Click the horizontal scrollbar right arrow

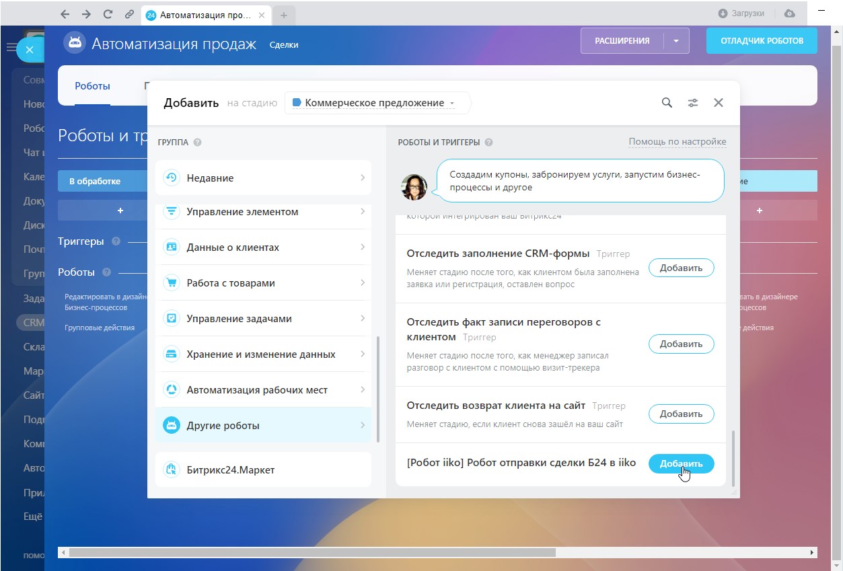(x=813, y=552)
